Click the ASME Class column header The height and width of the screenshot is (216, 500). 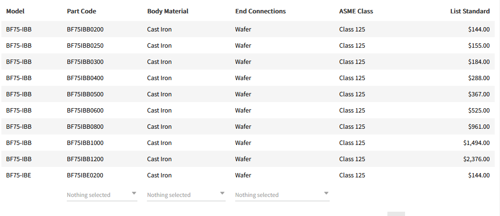tap(356, 11)
